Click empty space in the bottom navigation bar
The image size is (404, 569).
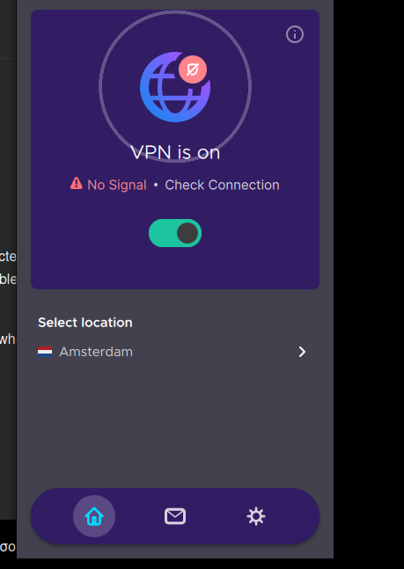point(216,516)
